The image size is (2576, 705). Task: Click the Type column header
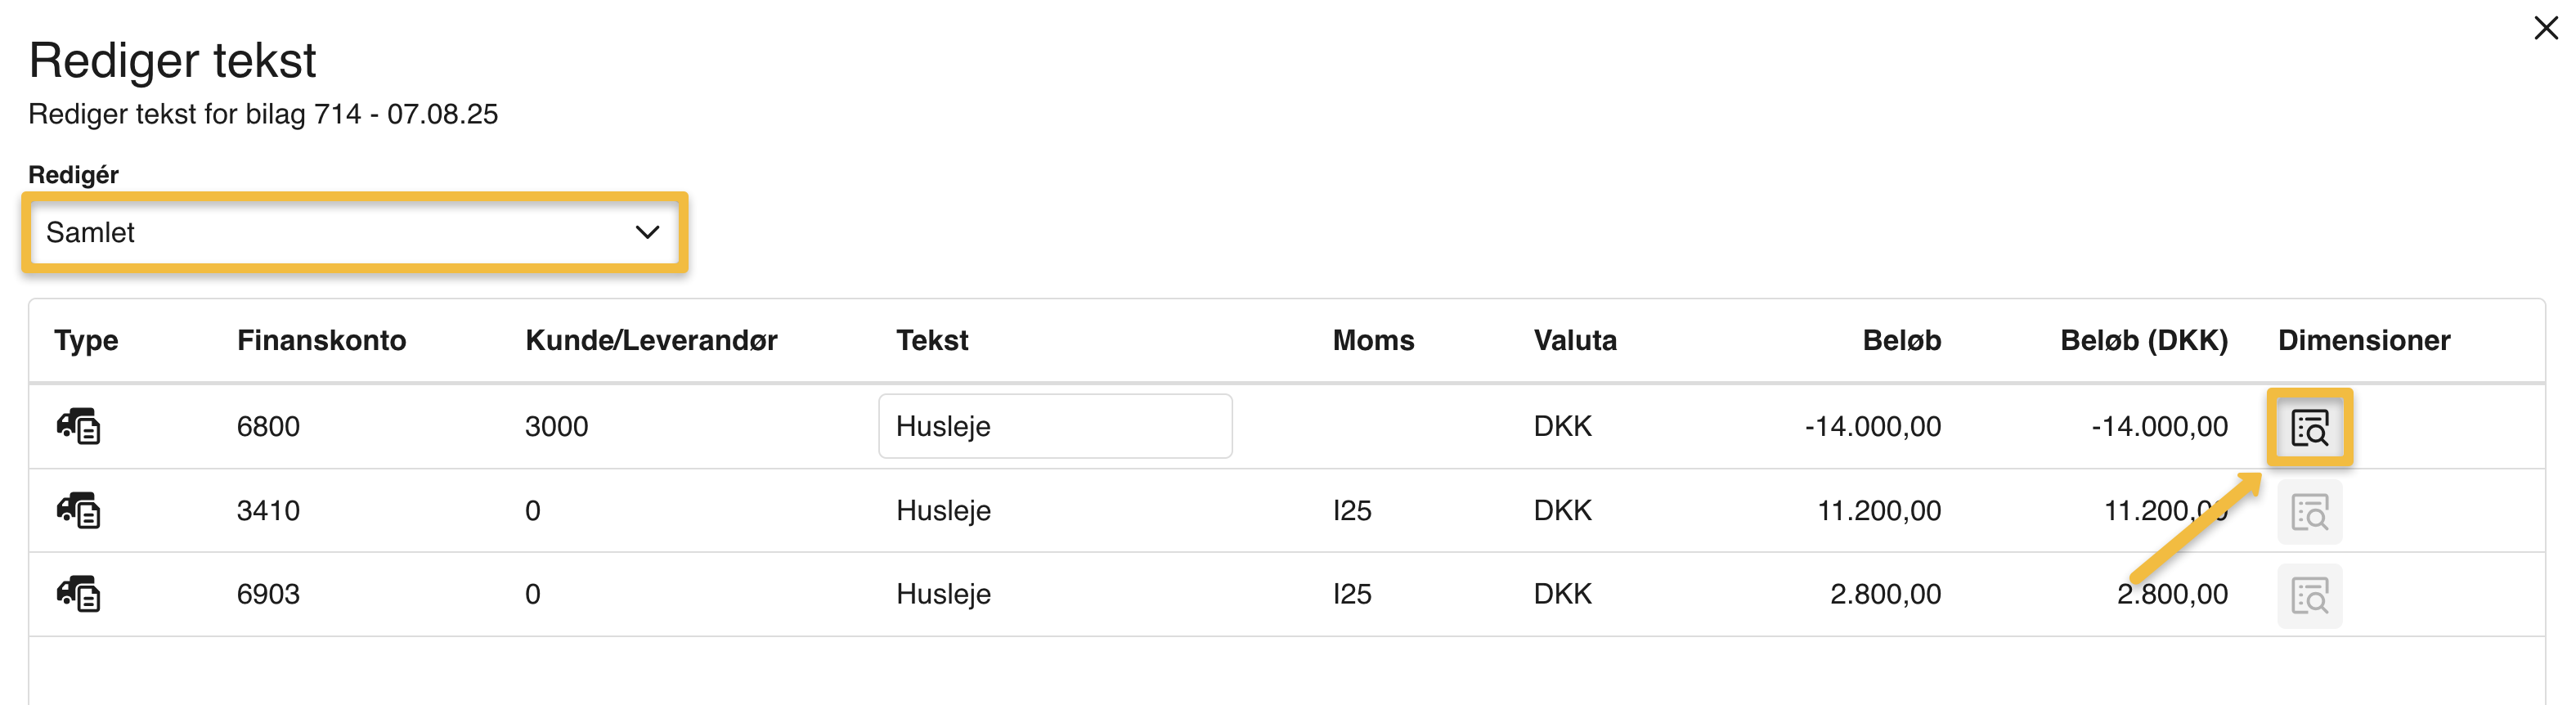pyautogui.click(x=86, y=340)
